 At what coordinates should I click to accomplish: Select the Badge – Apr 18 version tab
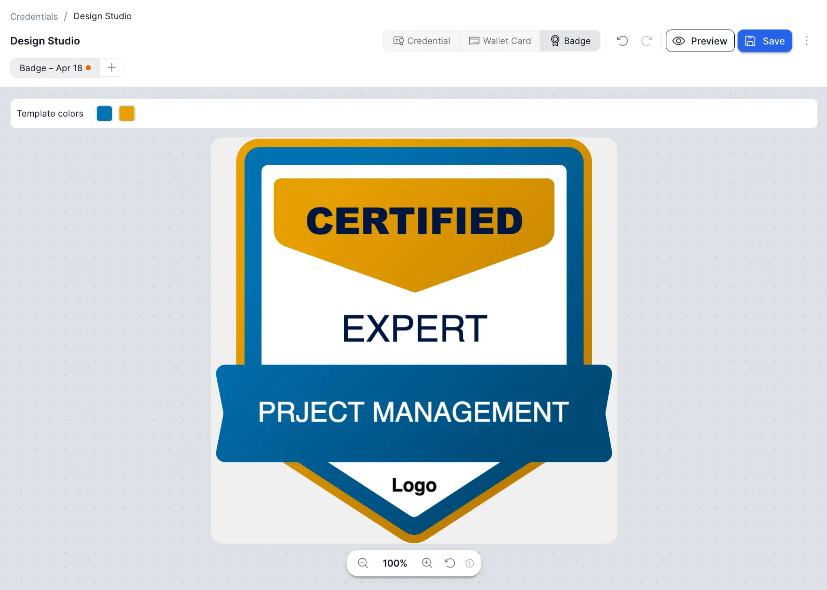pyautogui.click(x=55, y=67)
